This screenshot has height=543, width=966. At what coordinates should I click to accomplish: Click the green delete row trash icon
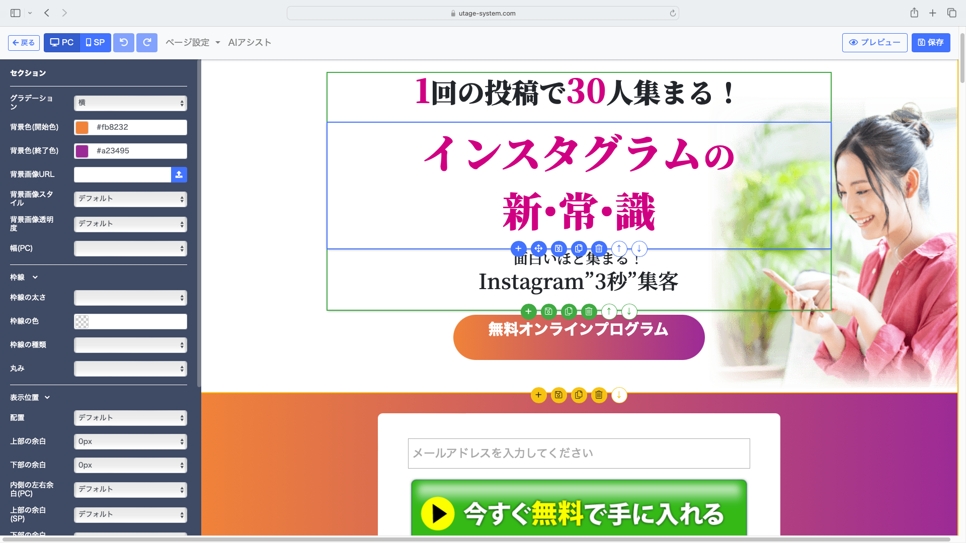[589, 311]
